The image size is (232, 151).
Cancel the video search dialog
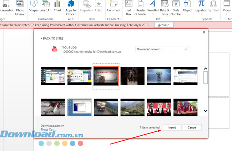192,127
